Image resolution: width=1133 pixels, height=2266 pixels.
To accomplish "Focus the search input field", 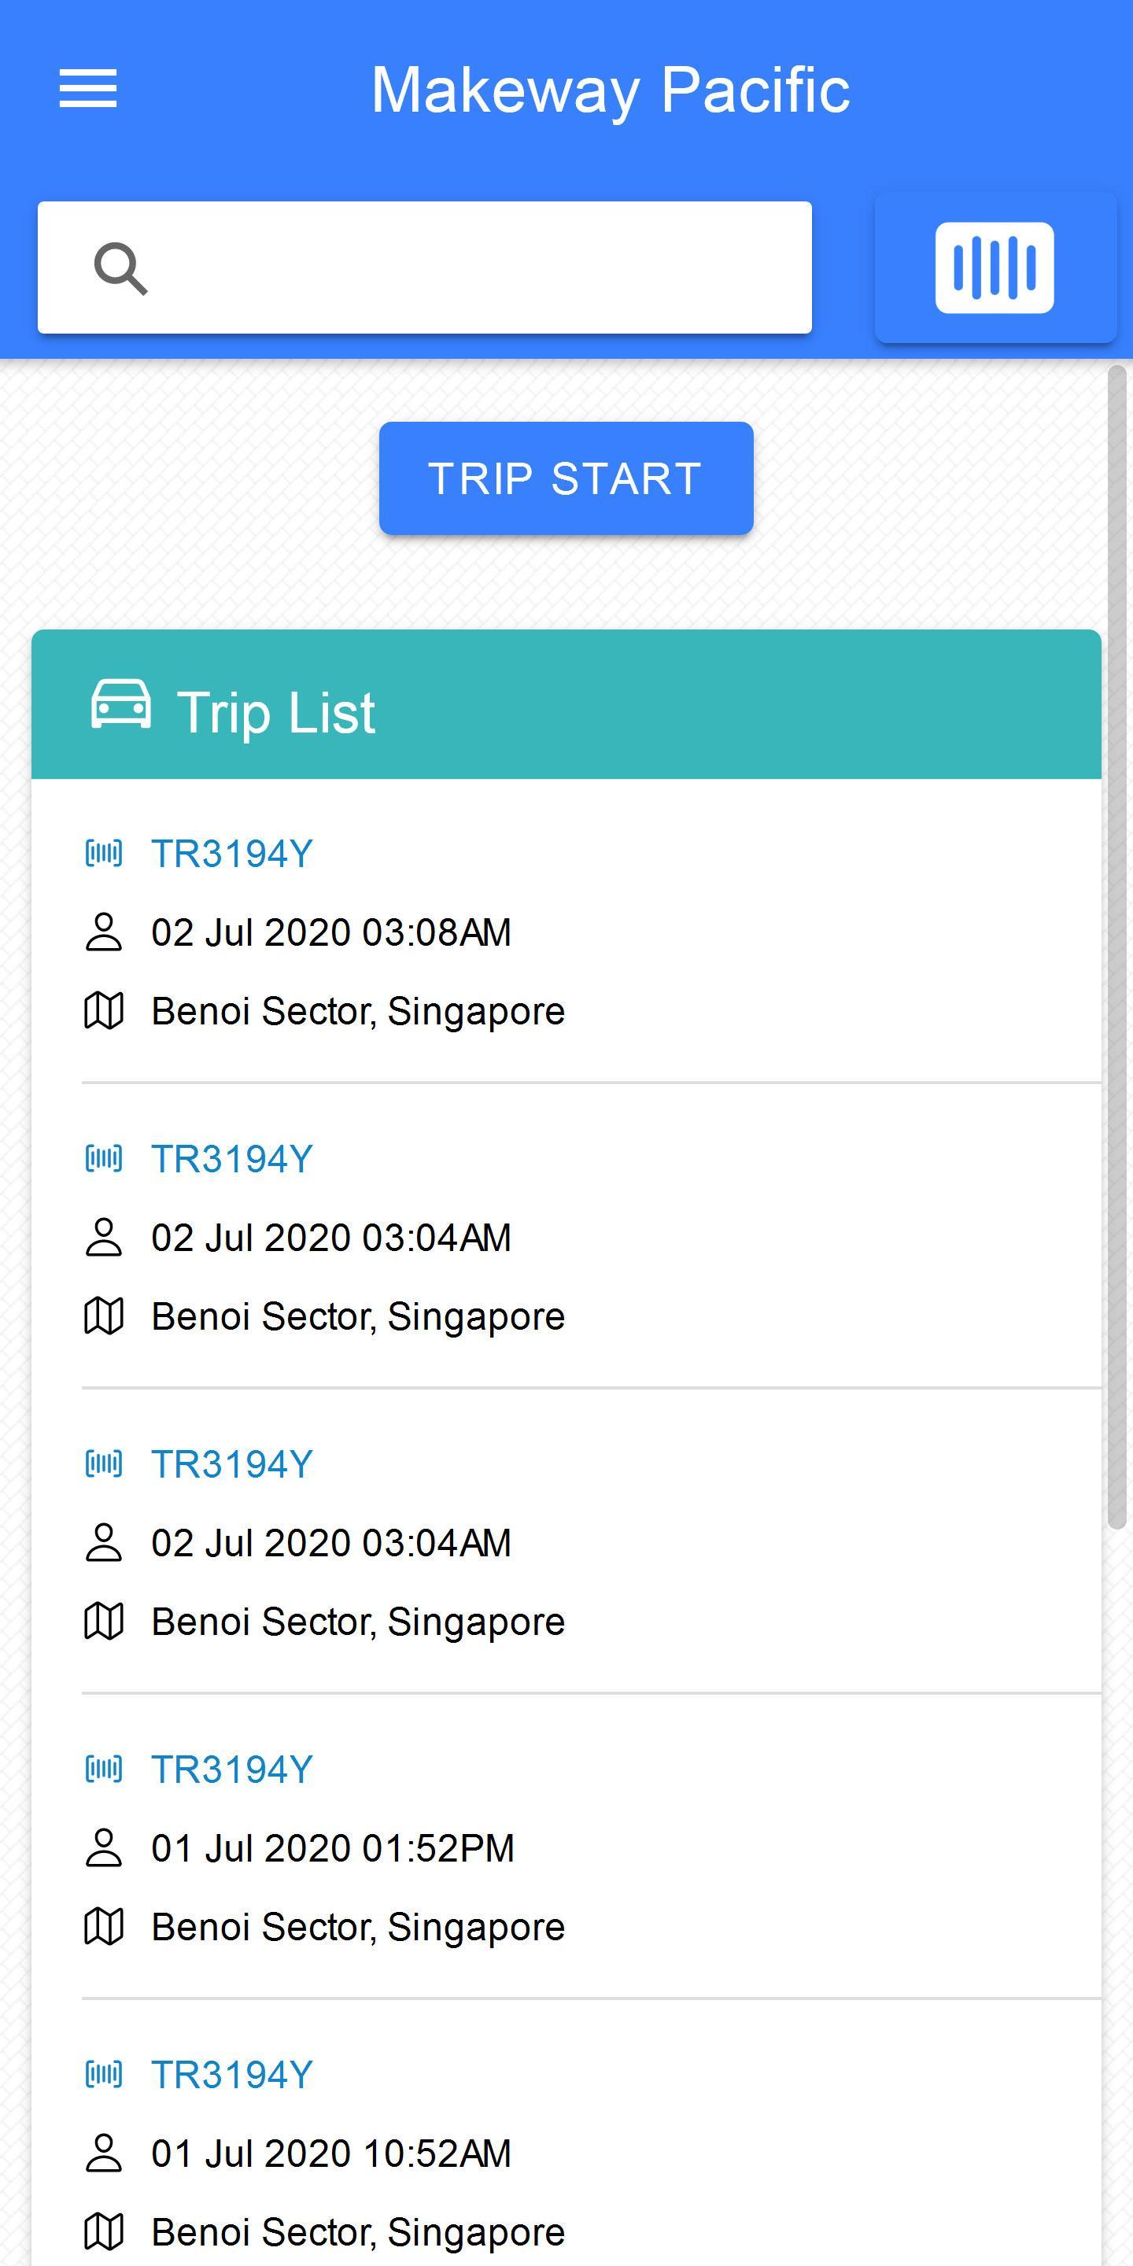I will (424, 268).
